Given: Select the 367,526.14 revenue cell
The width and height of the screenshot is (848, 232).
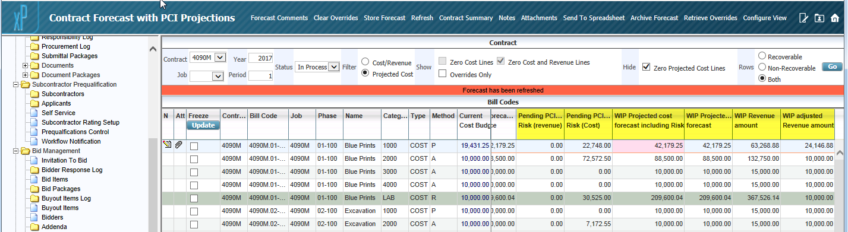Looking at the screenshot, I should 756,198.
